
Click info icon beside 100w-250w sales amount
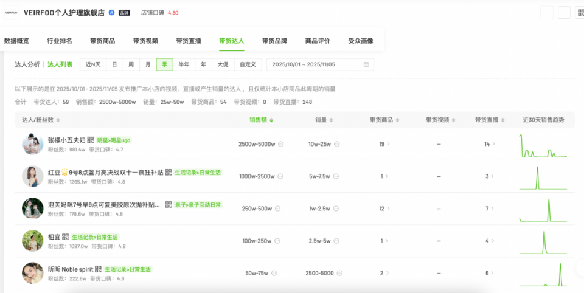[277, 241]
